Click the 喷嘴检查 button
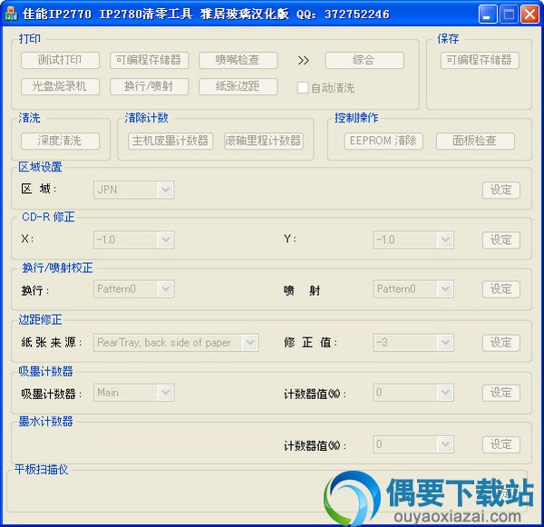This screenshot has height=527, width=544. [238, 61]
